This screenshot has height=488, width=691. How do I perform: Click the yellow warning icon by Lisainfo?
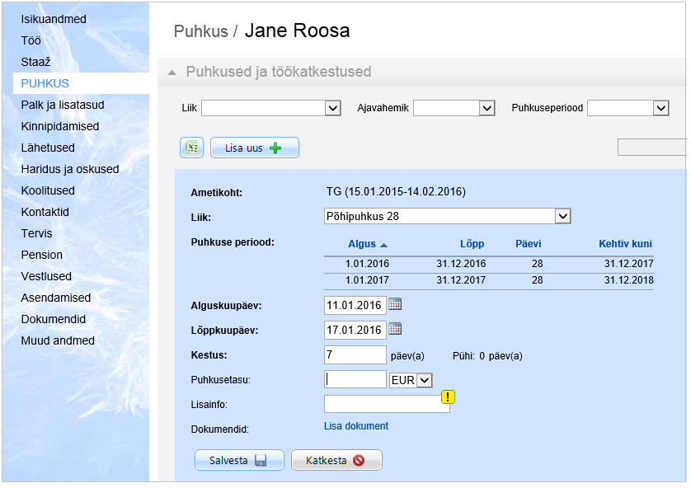[x=448, y=397]
